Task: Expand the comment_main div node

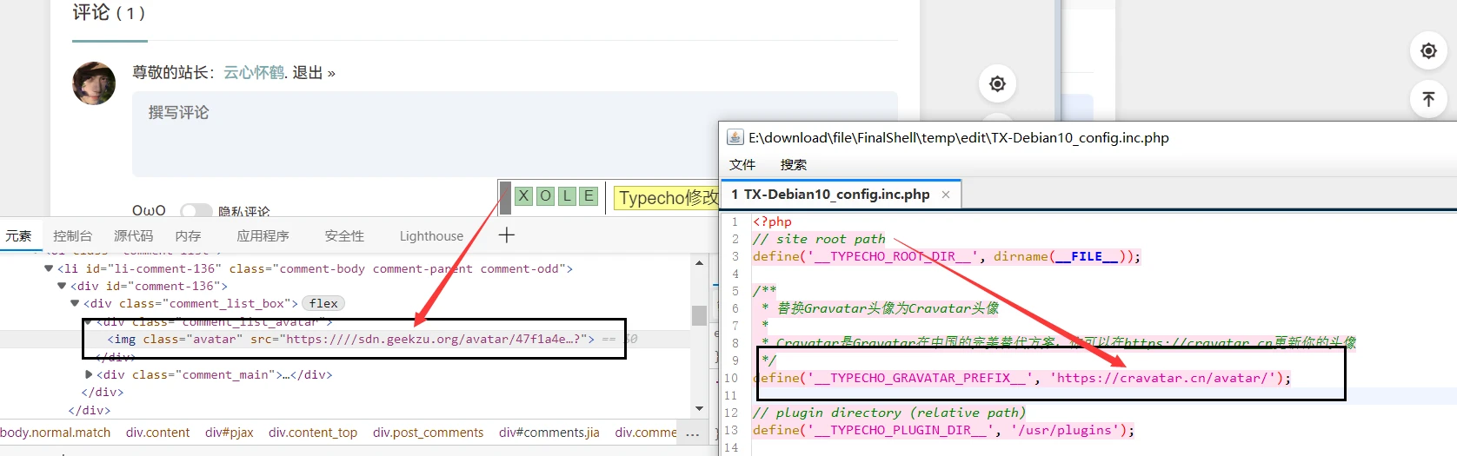Action: tap(89, 374)
